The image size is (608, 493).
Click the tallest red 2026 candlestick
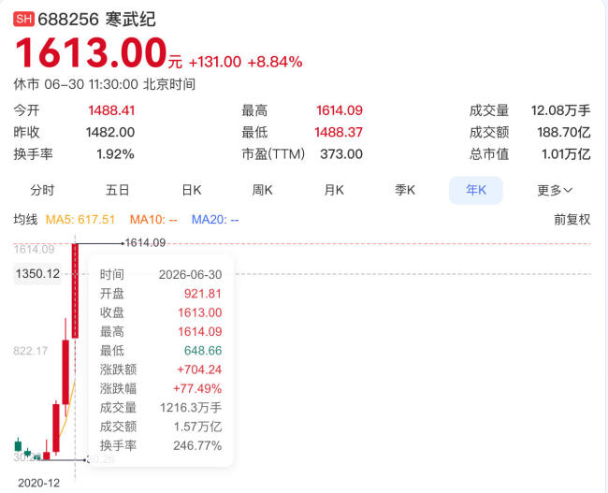[75, 291]
